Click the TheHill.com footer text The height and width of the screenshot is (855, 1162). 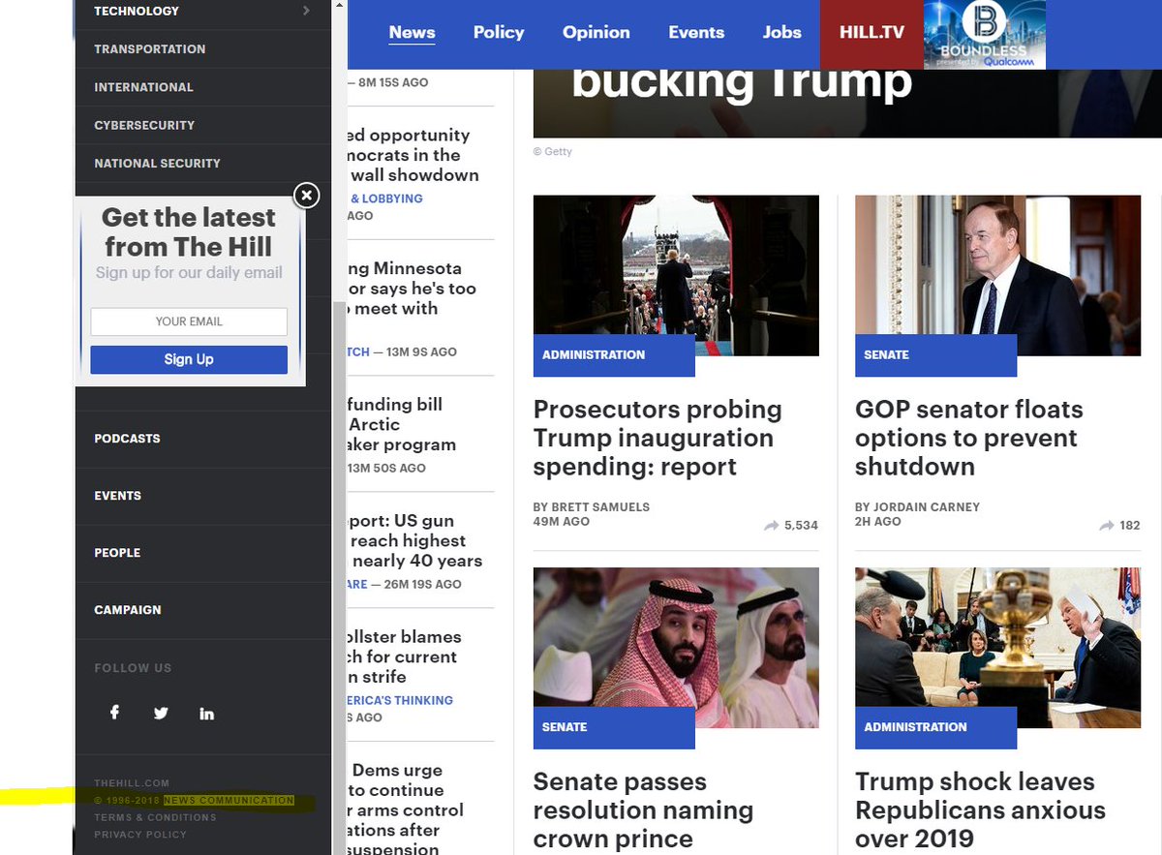pos(132,783)
